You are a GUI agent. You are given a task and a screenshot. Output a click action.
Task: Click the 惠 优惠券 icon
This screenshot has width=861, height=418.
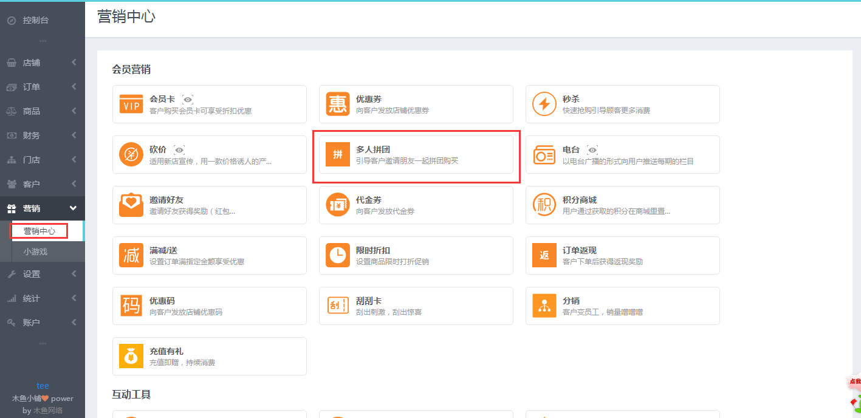click(337, 104)
